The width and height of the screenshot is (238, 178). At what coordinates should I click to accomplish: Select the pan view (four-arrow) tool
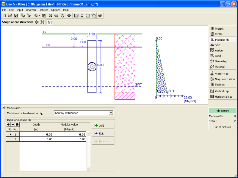69,15
